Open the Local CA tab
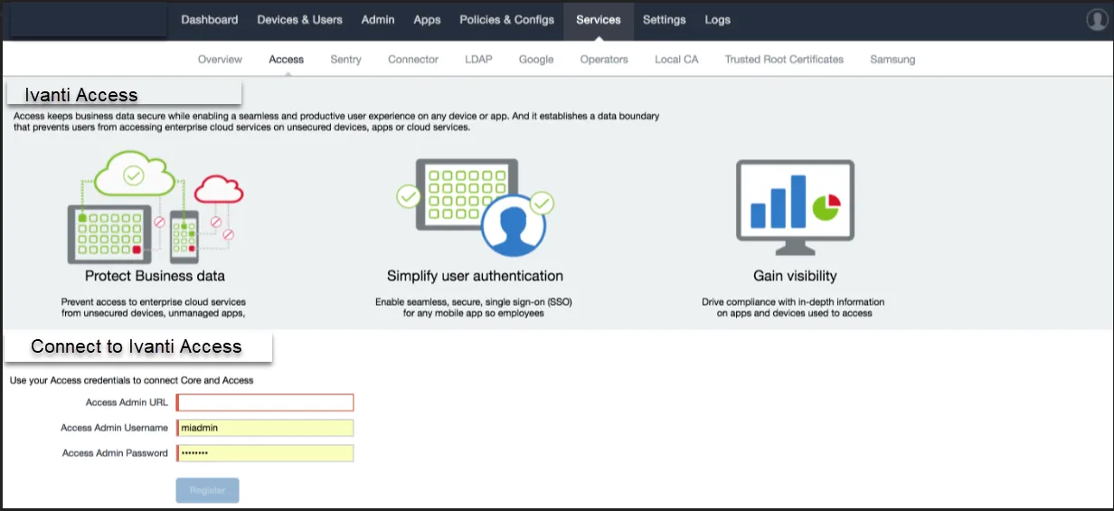 (676, 60)
